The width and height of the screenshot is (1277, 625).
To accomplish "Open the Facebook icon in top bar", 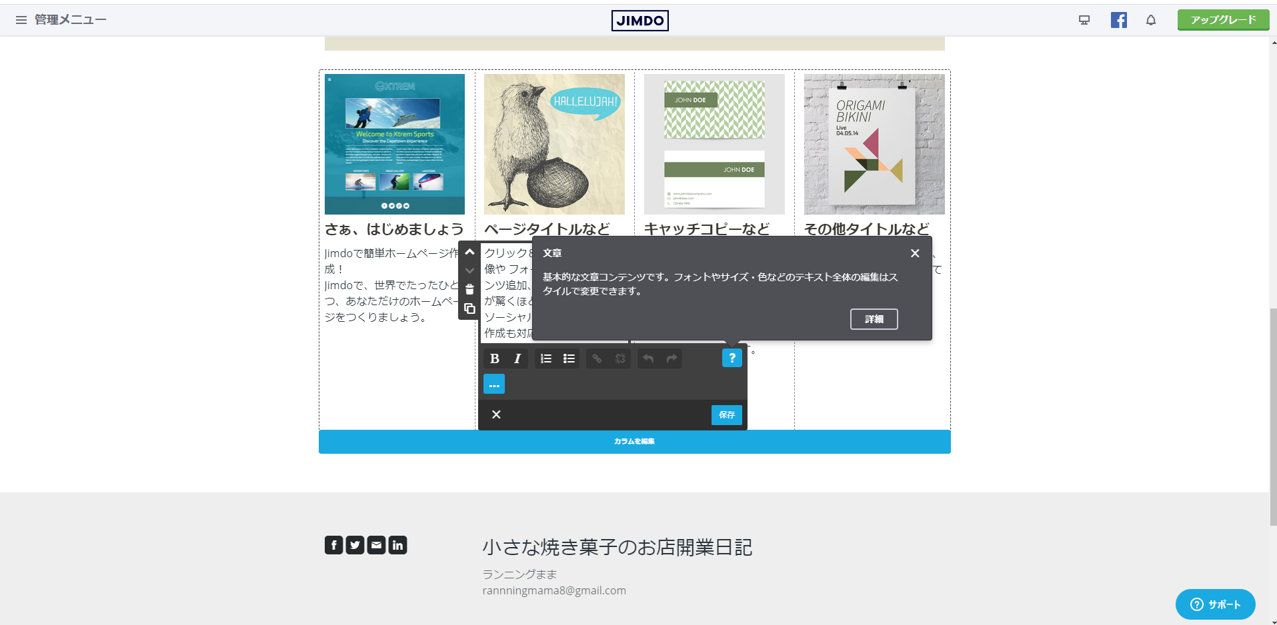I will (1118, 20).
